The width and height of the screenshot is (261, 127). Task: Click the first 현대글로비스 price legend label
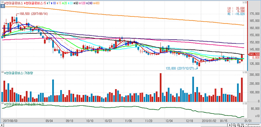coord(14,3)
